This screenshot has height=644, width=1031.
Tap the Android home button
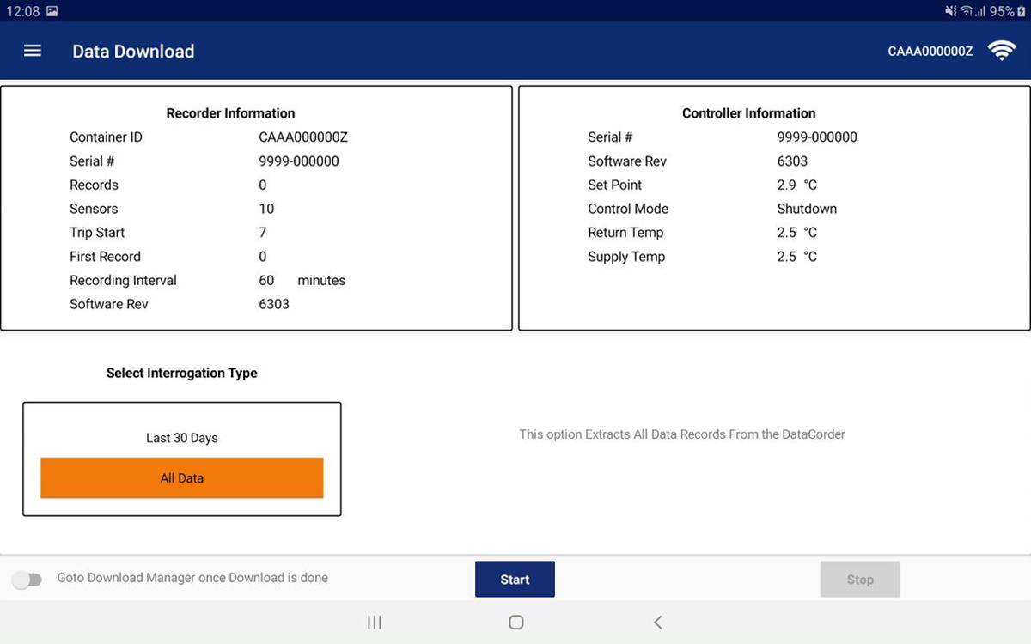point(515,623)
